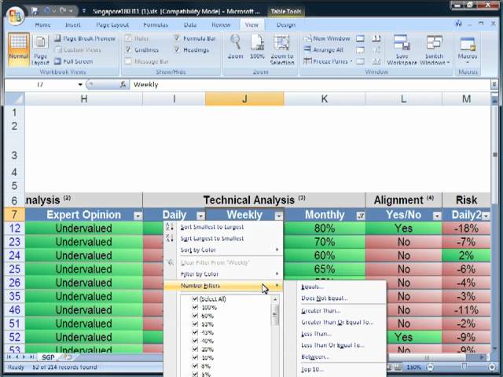Click zoom slider in status bar

[464, 367]
